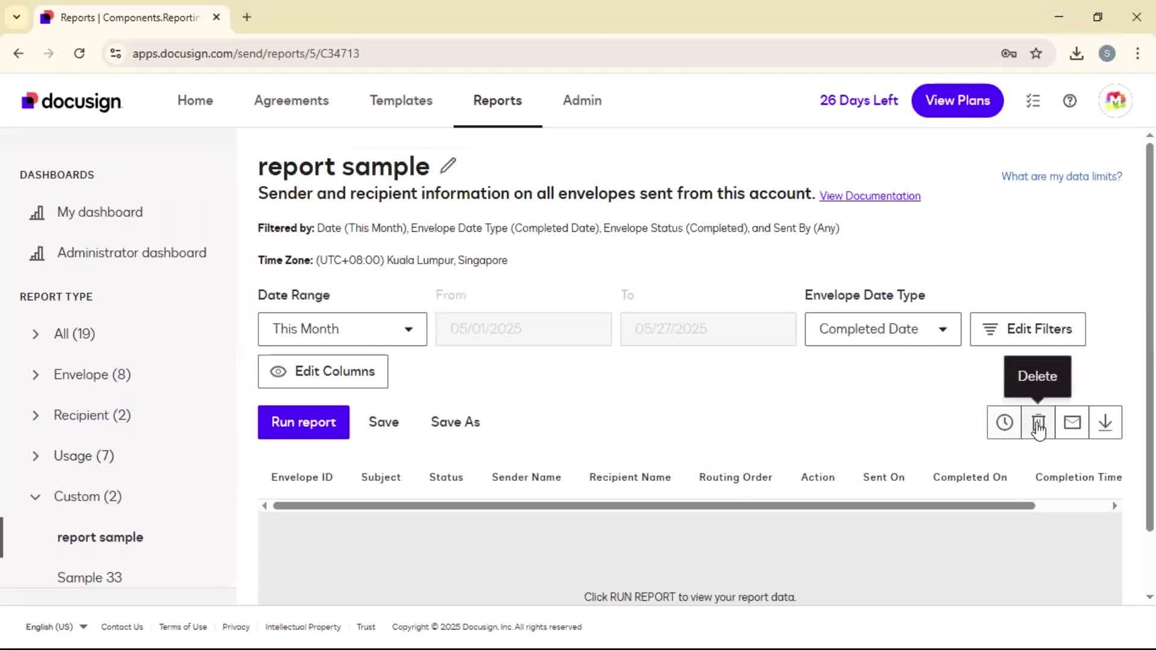Open My dashboard
This screenshot has height=650, width=1156.
[x=100, y=212]
